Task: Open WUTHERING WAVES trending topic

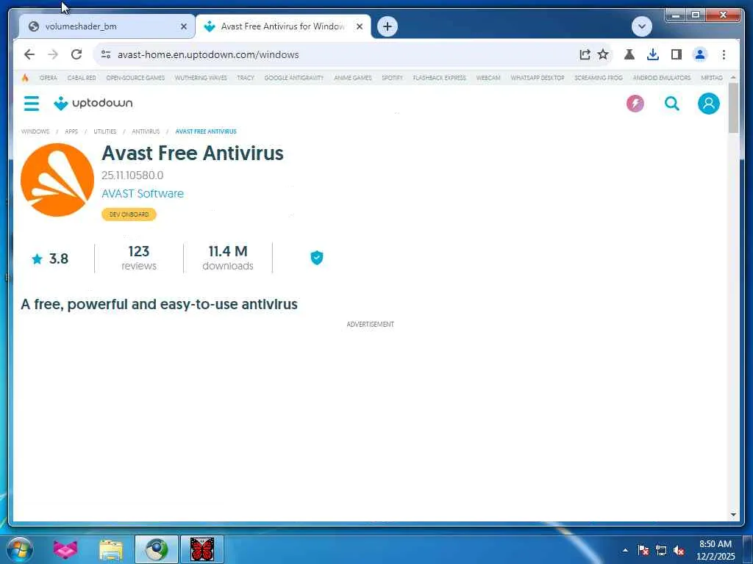Action: pos(201,78)
